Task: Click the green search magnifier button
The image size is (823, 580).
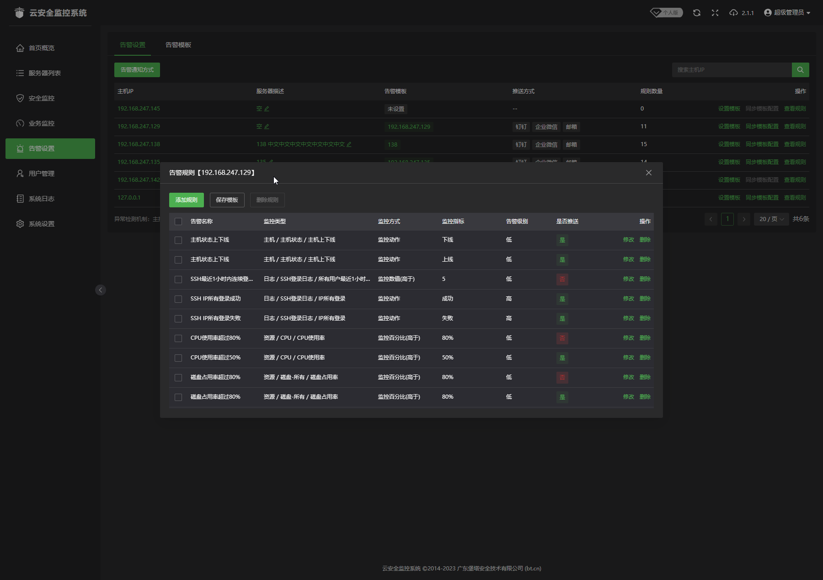Action: pyautogui.click(x=800, y=70)
